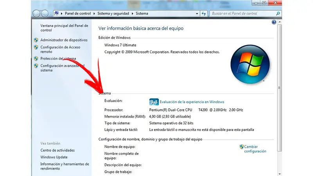Click the search magnifier icon
The image size is (313, 176).
tap(278, 14)
